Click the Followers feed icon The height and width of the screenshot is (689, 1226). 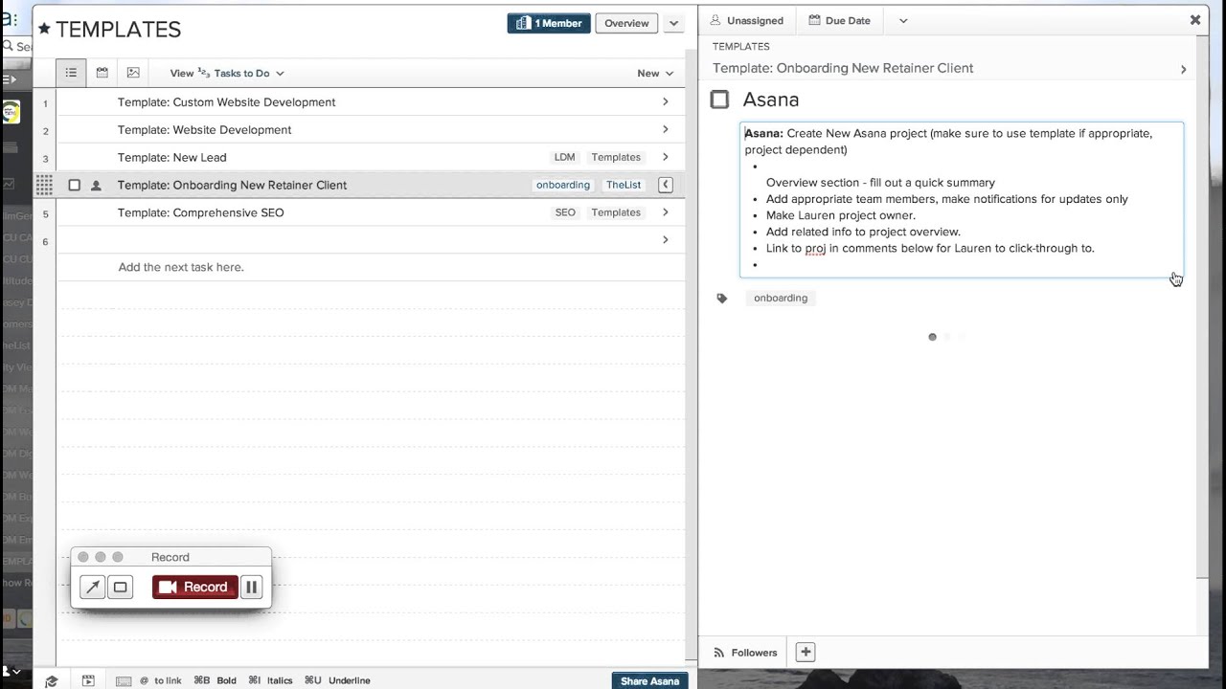[x=719, y=653]
